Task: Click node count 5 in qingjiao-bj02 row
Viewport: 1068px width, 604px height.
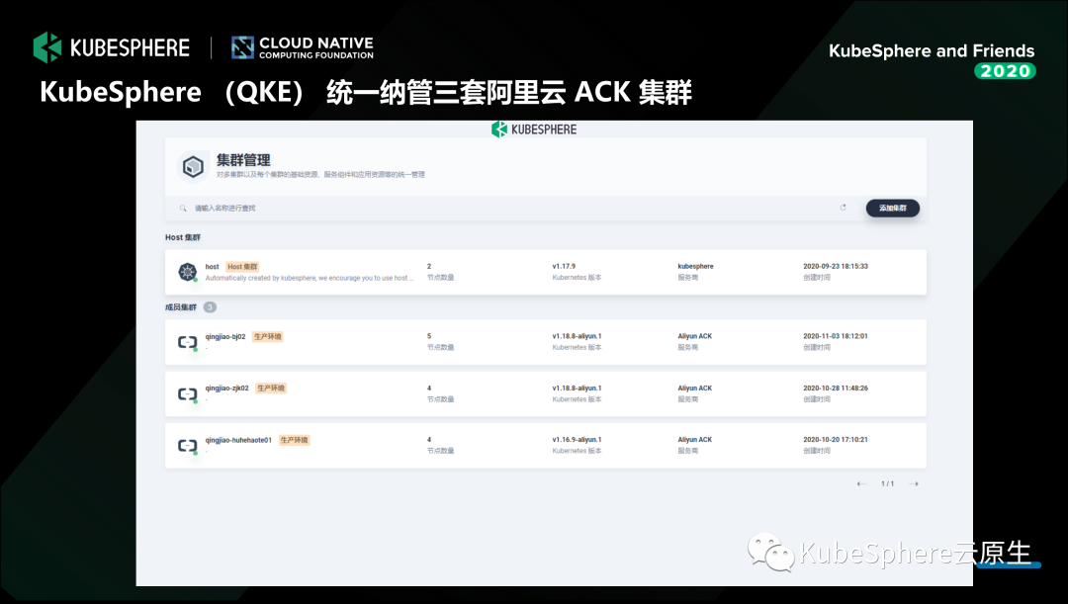Action: 429,336
